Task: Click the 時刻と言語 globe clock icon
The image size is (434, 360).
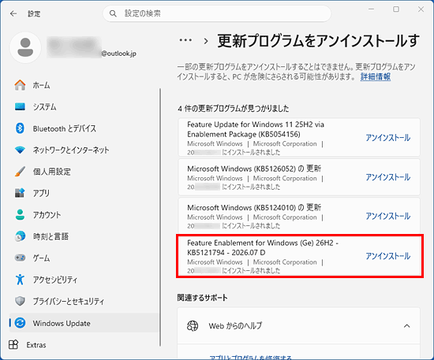Action: (x=20, y=236)
